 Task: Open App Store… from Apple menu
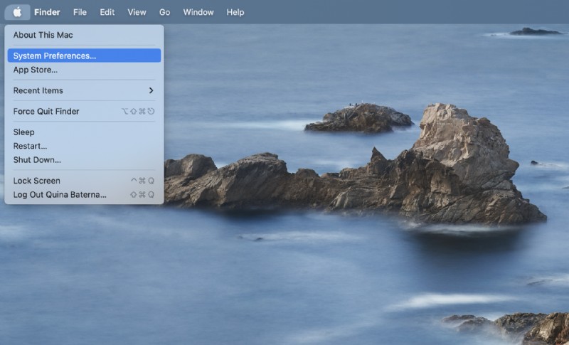point(84,70)
